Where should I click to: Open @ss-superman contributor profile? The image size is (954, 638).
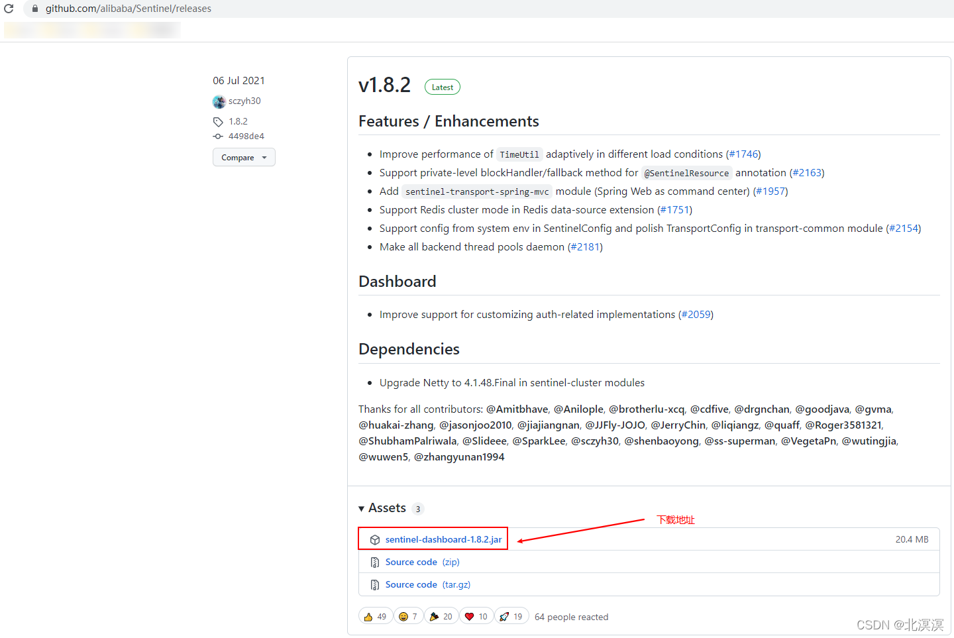click(x=740, y=441)
